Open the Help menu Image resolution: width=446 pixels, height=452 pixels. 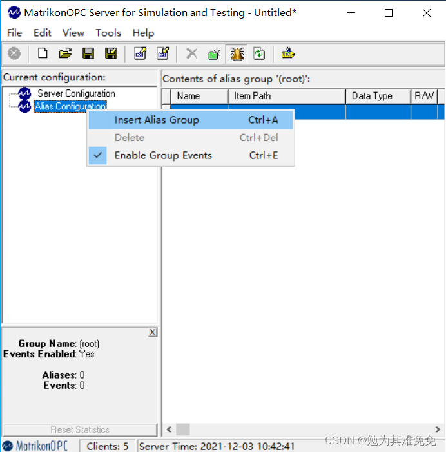143,33
